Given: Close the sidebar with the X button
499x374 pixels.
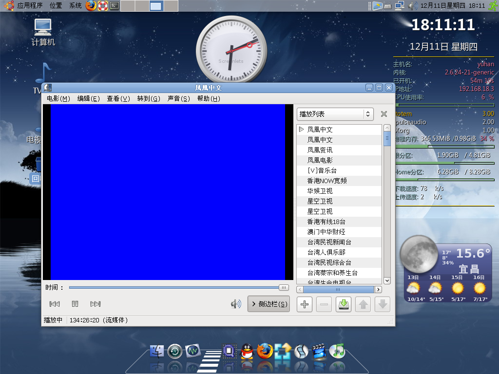Looking at the screenshot, I should tap(384, 114).
